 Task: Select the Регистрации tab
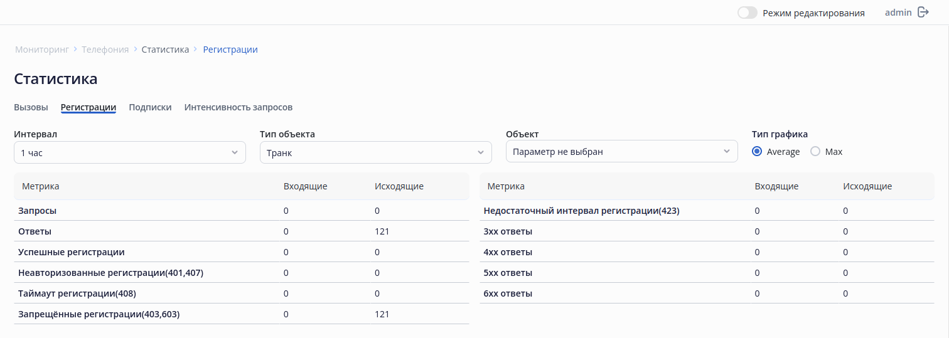coord(88,107)
